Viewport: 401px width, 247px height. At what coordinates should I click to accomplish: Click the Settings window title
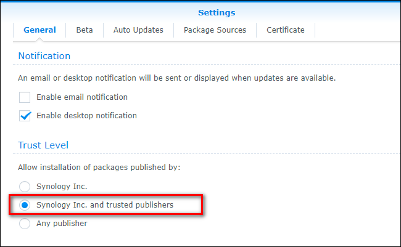coord(216,12)
